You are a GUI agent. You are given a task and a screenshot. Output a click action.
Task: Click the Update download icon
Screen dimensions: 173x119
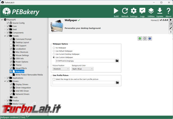tap(160, 12)
